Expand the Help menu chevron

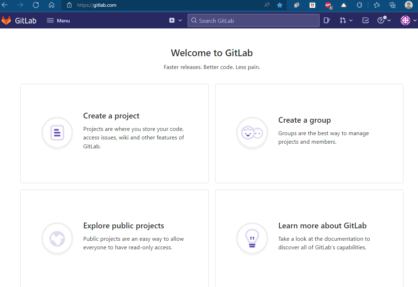point(388,20)
